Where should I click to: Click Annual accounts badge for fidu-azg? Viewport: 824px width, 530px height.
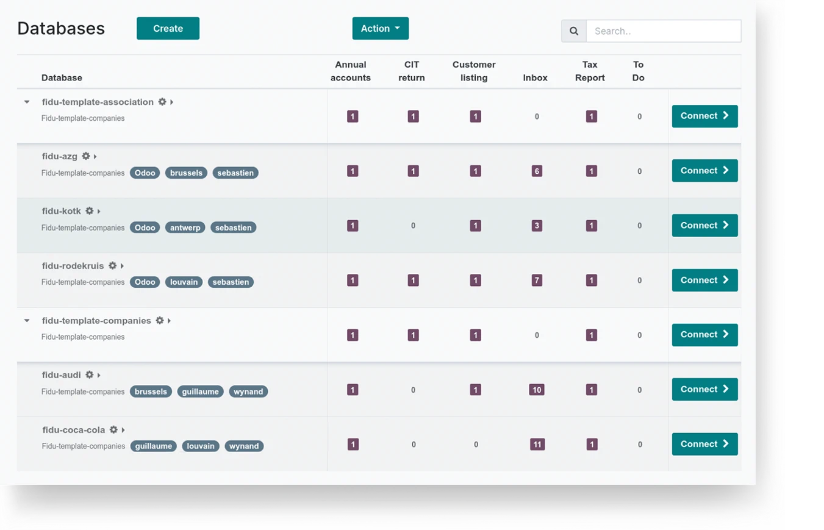click(x=353, y=171)
